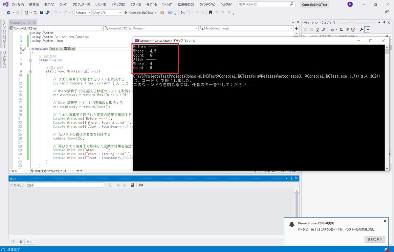Select the Save All icon on the toolbar
This screenshot has width=394, height=252.
(47, 13)
